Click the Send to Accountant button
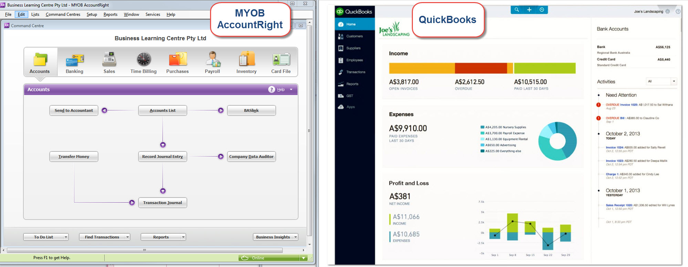The height and width of the screenshot is (267, 688). pyautogui.click(x=74, y=110)
